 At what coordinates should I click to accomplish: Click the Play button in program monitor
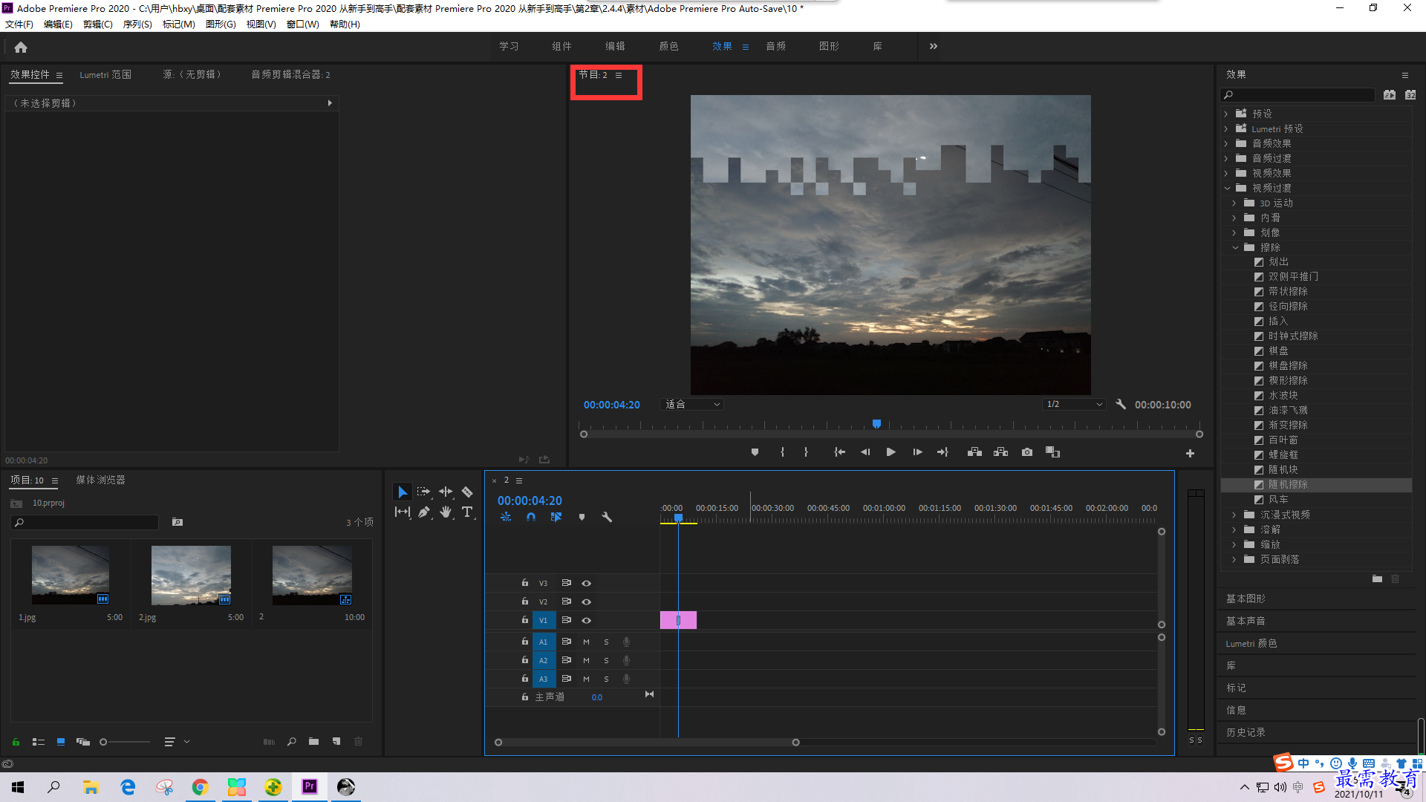point(891,452)
